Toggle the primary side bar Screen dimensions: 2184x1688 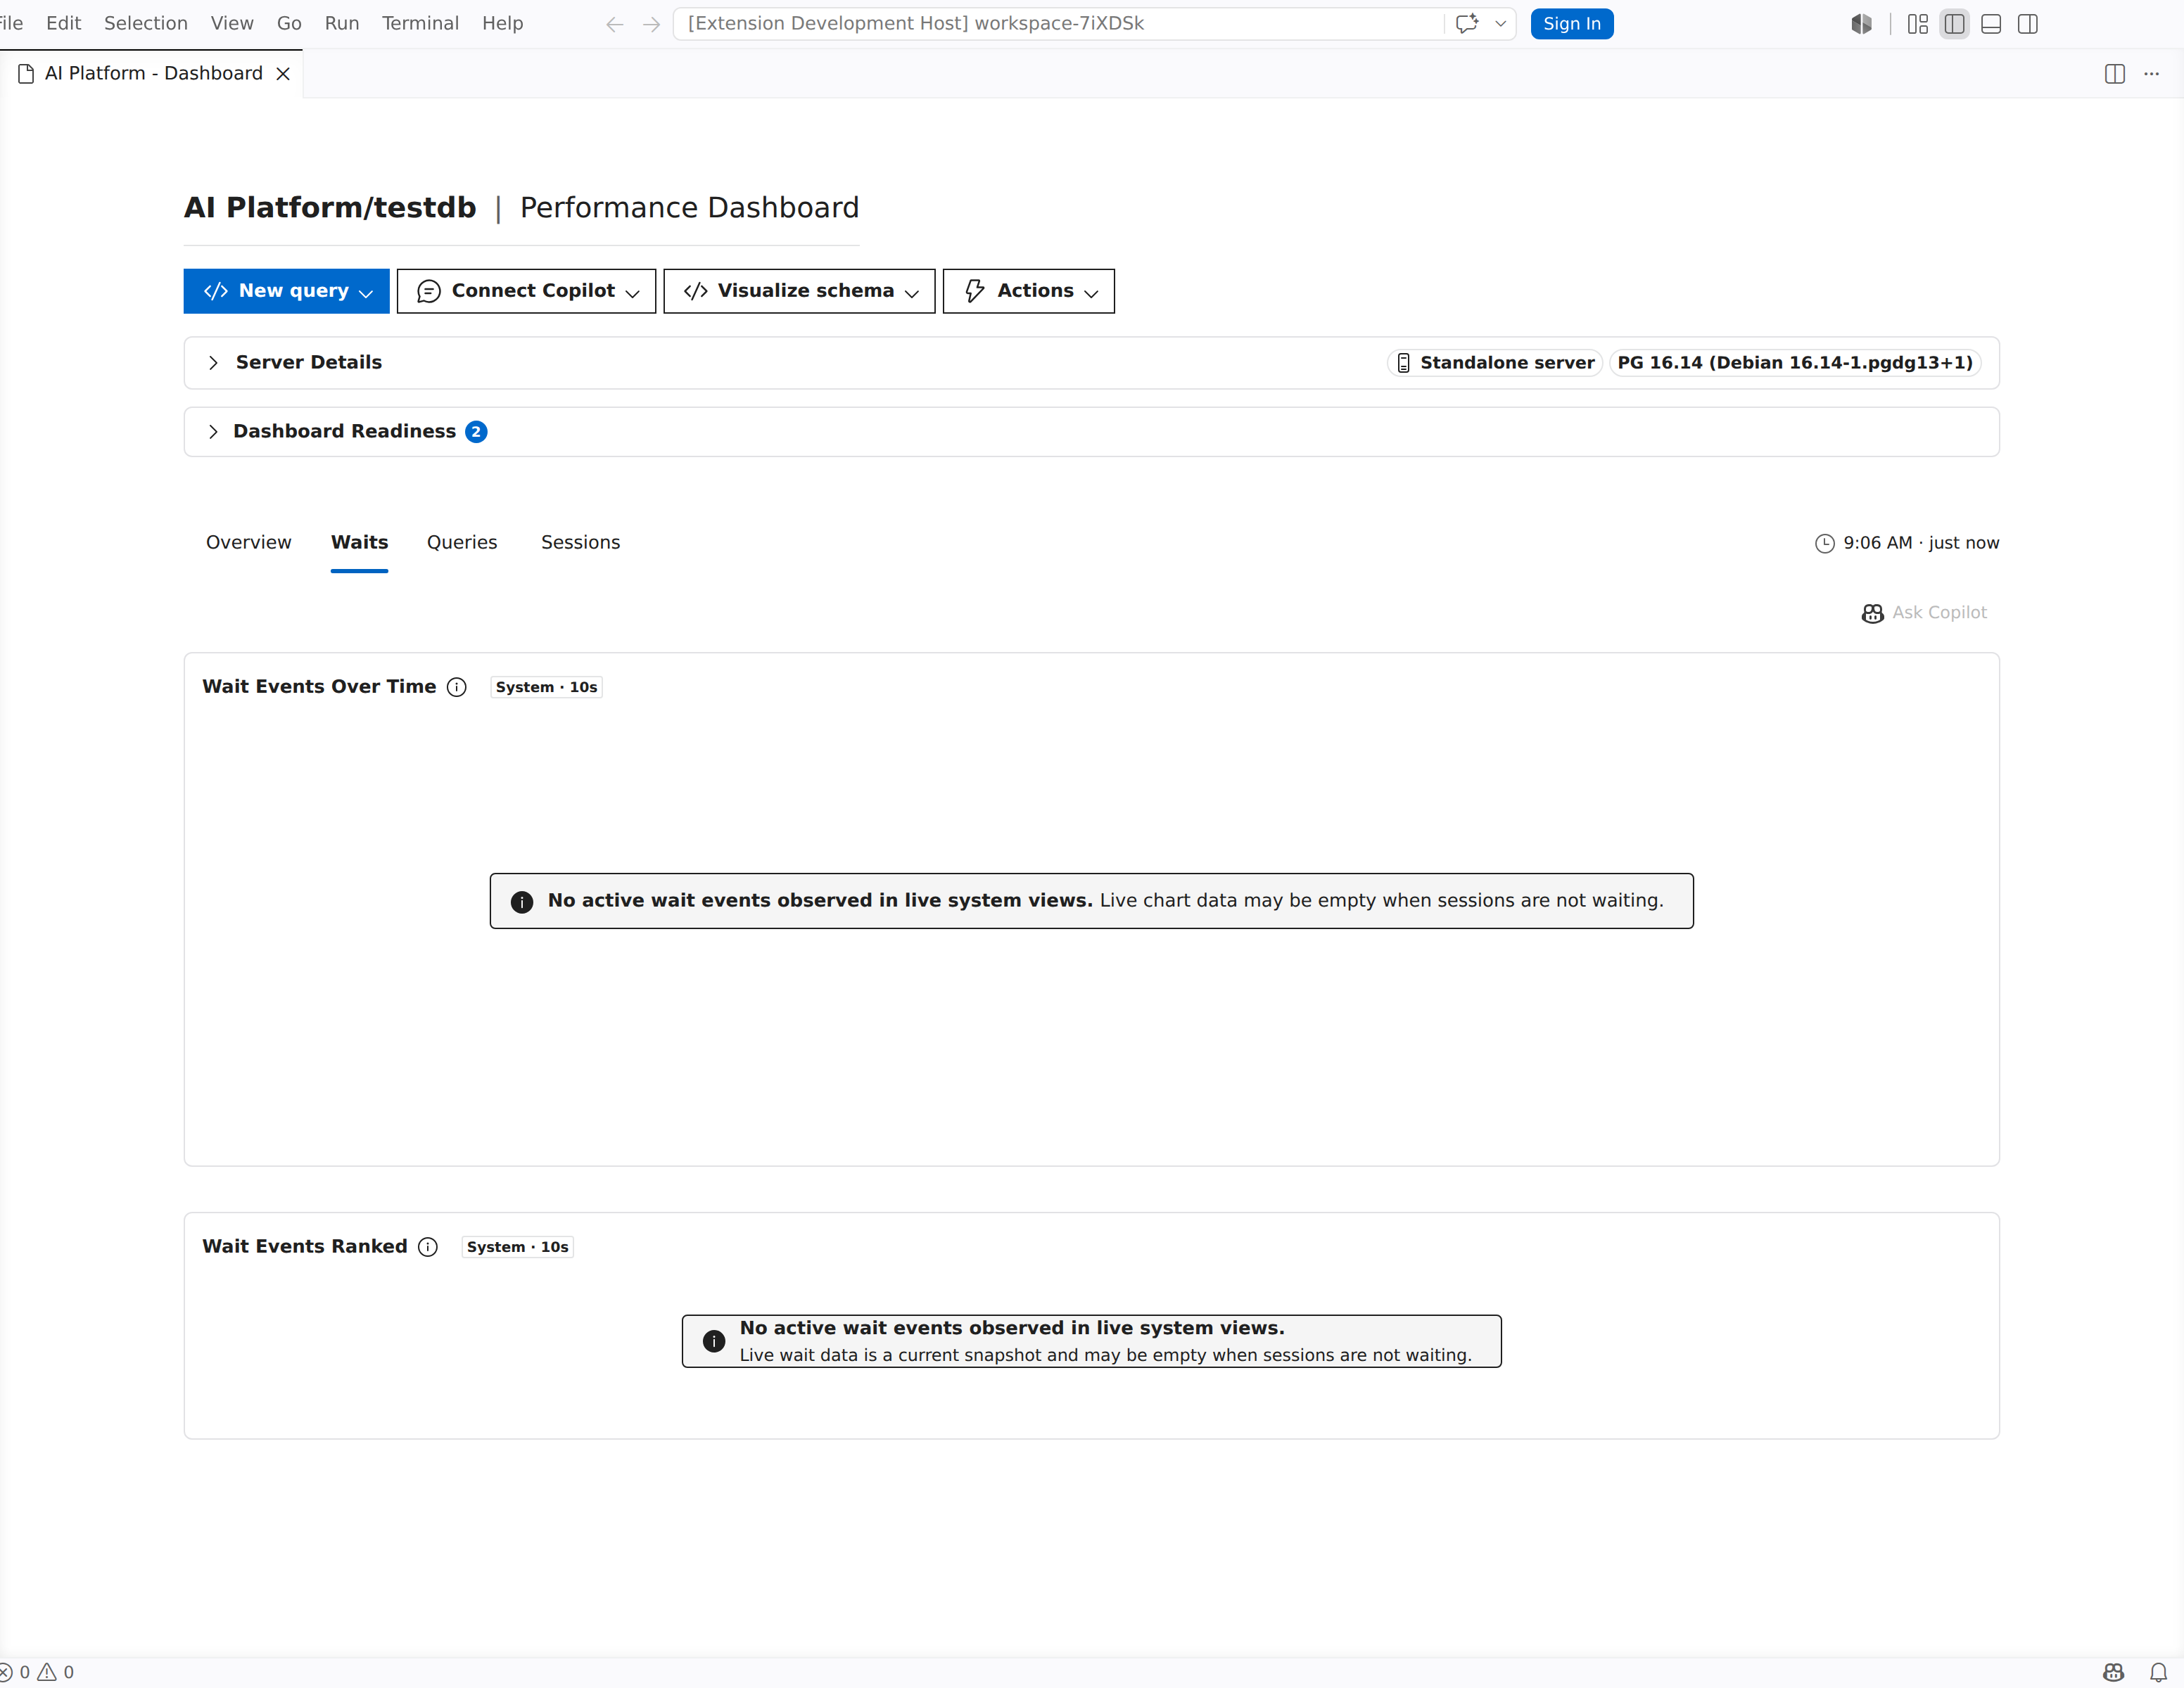click(1954, 24)
